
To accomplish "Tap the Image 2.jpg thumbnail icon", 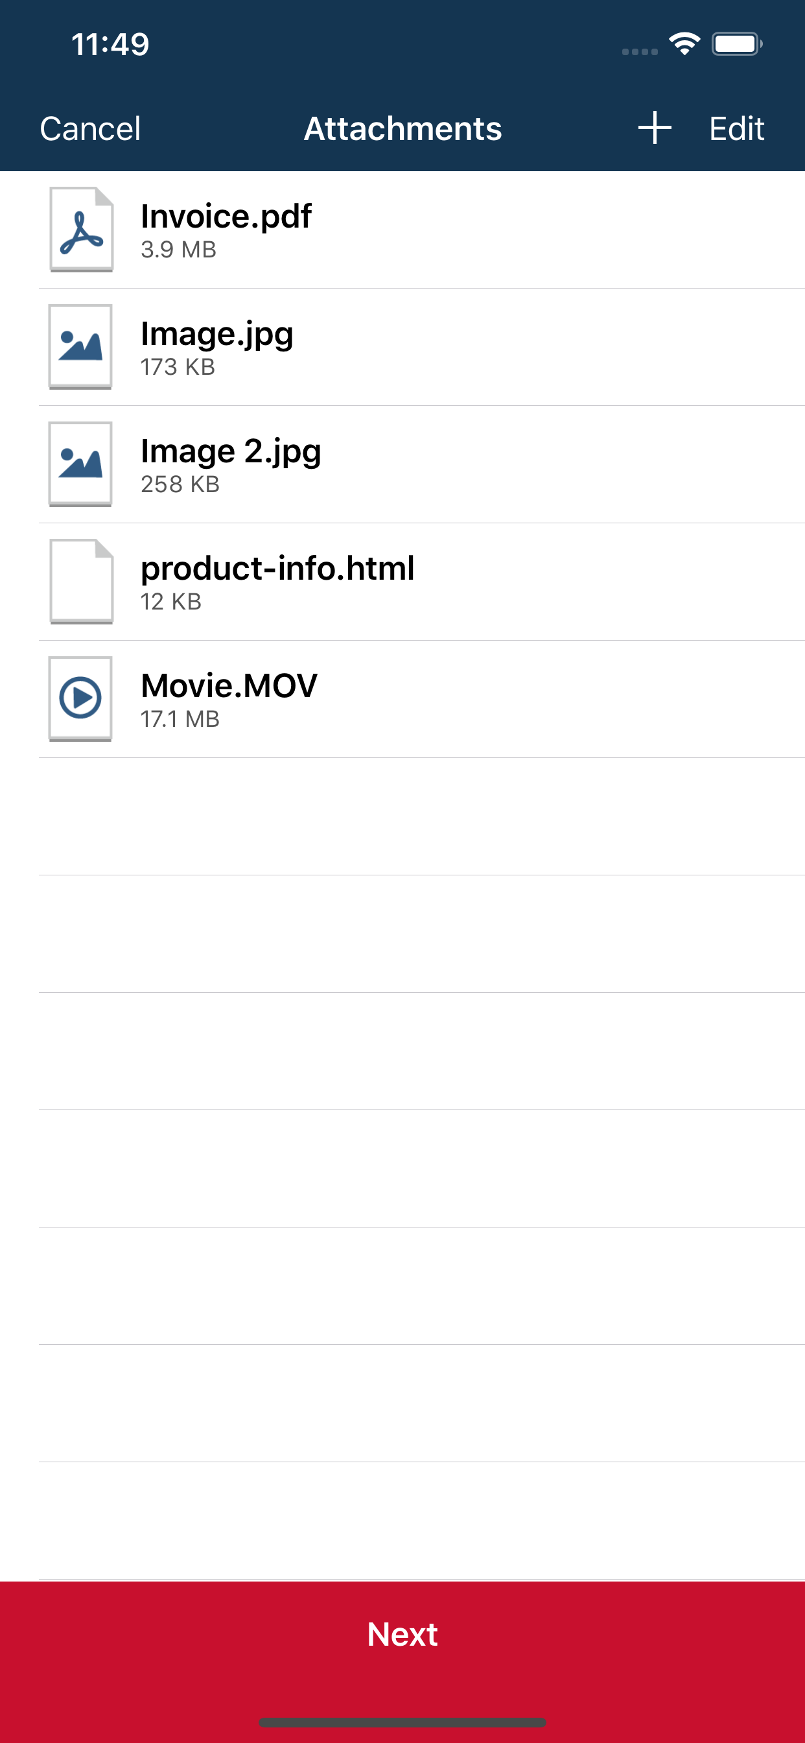I will click(80, 464).
